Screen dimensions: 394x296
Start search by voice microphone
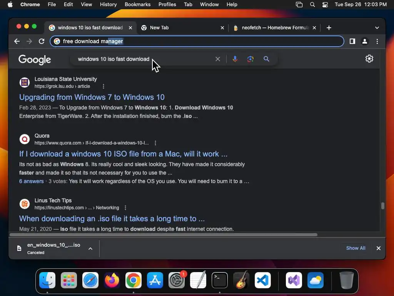[x=235, y=59]
